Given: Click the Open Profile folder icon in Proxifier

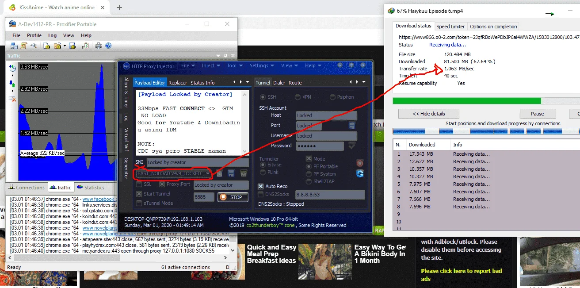Looking at the screenshot, I should (57, 46).
